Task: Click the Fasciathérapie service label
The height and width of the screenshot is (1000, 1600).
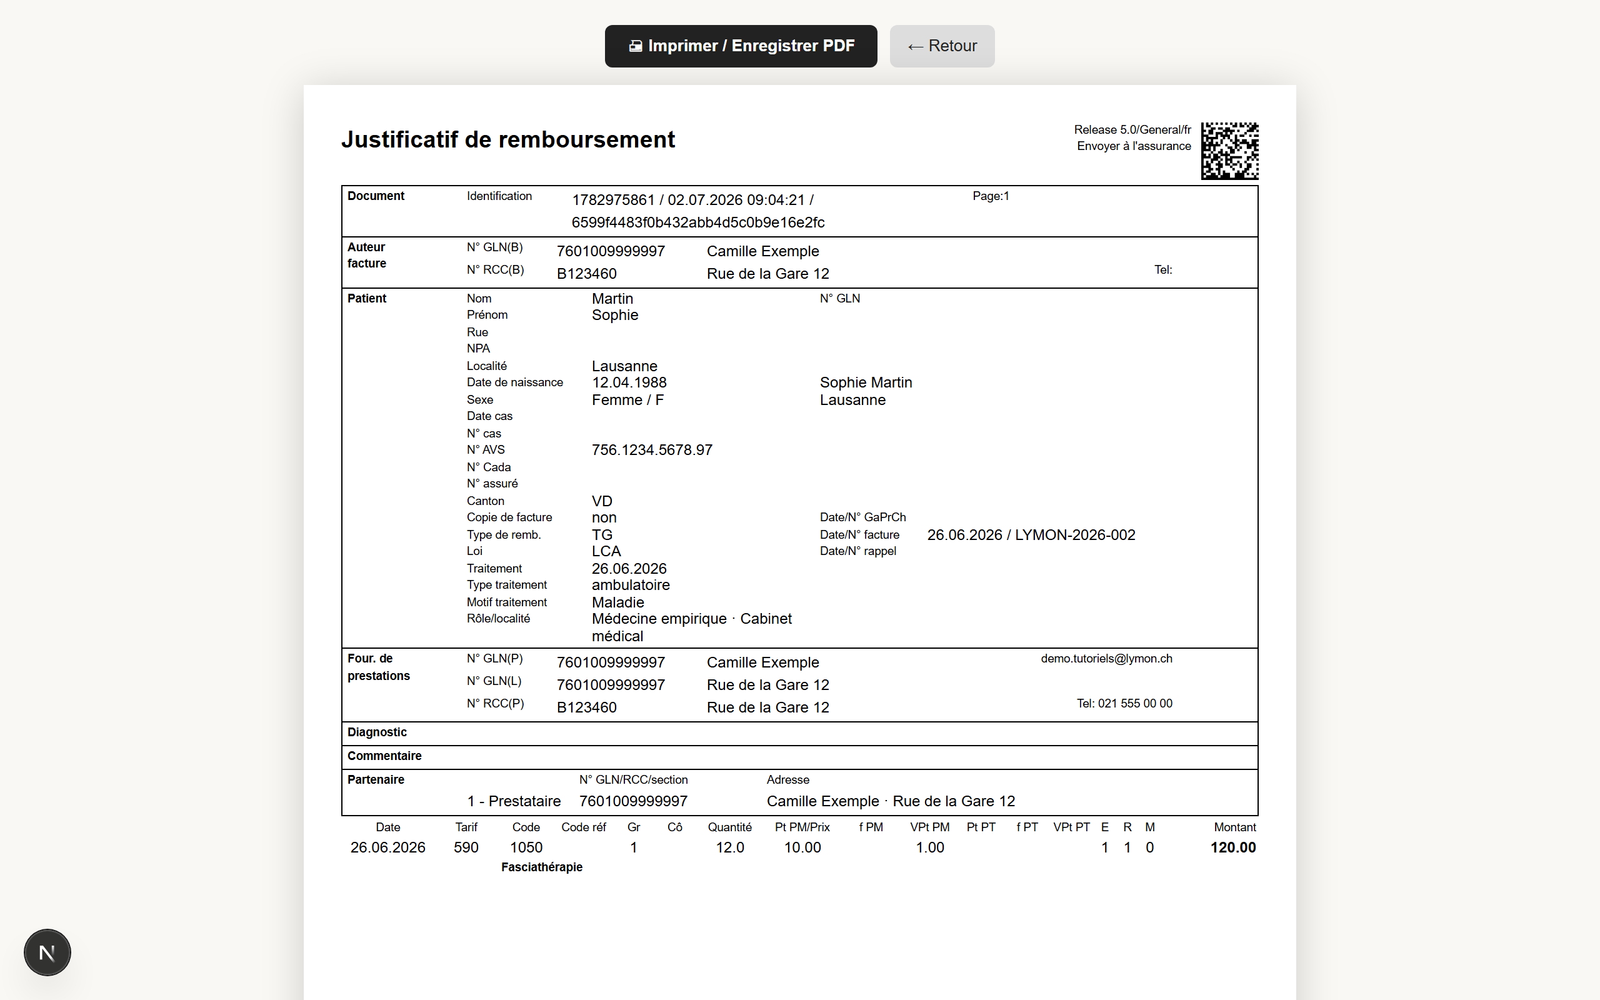Action: coord(541,867)
